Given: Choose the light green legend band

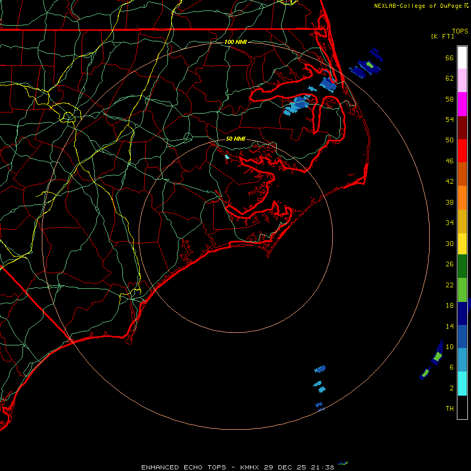Looking at the screenshot, I should [462, 290].
